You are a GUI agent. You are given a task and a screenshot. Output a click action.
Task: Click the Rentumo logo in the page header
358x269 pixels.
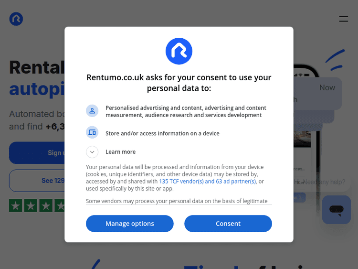pos(16,19)
